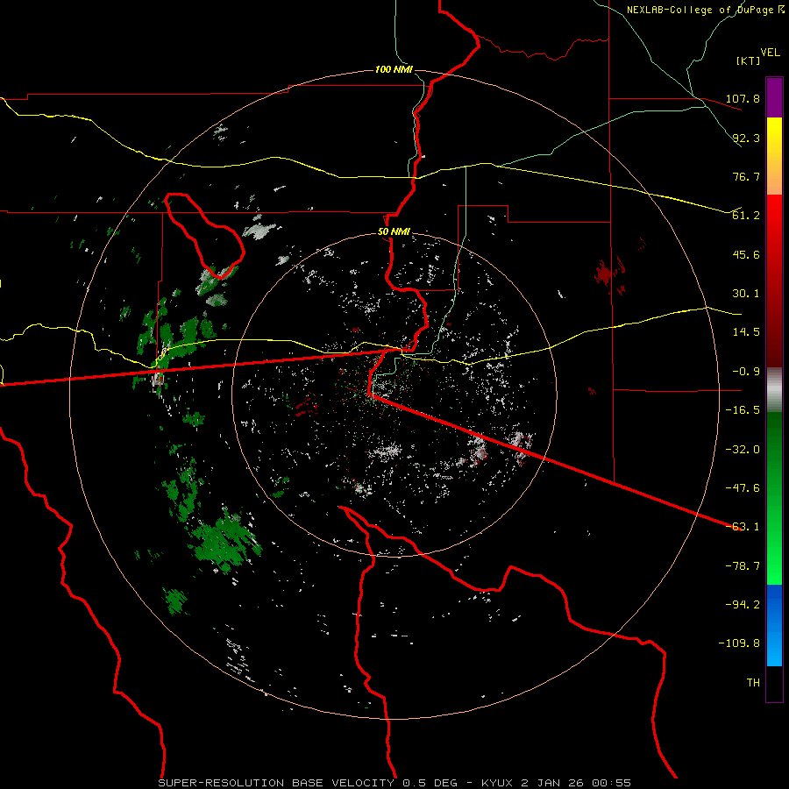789x789 pixels.
Task: Click the VEL legend title
Action: [x=770, y=53]
